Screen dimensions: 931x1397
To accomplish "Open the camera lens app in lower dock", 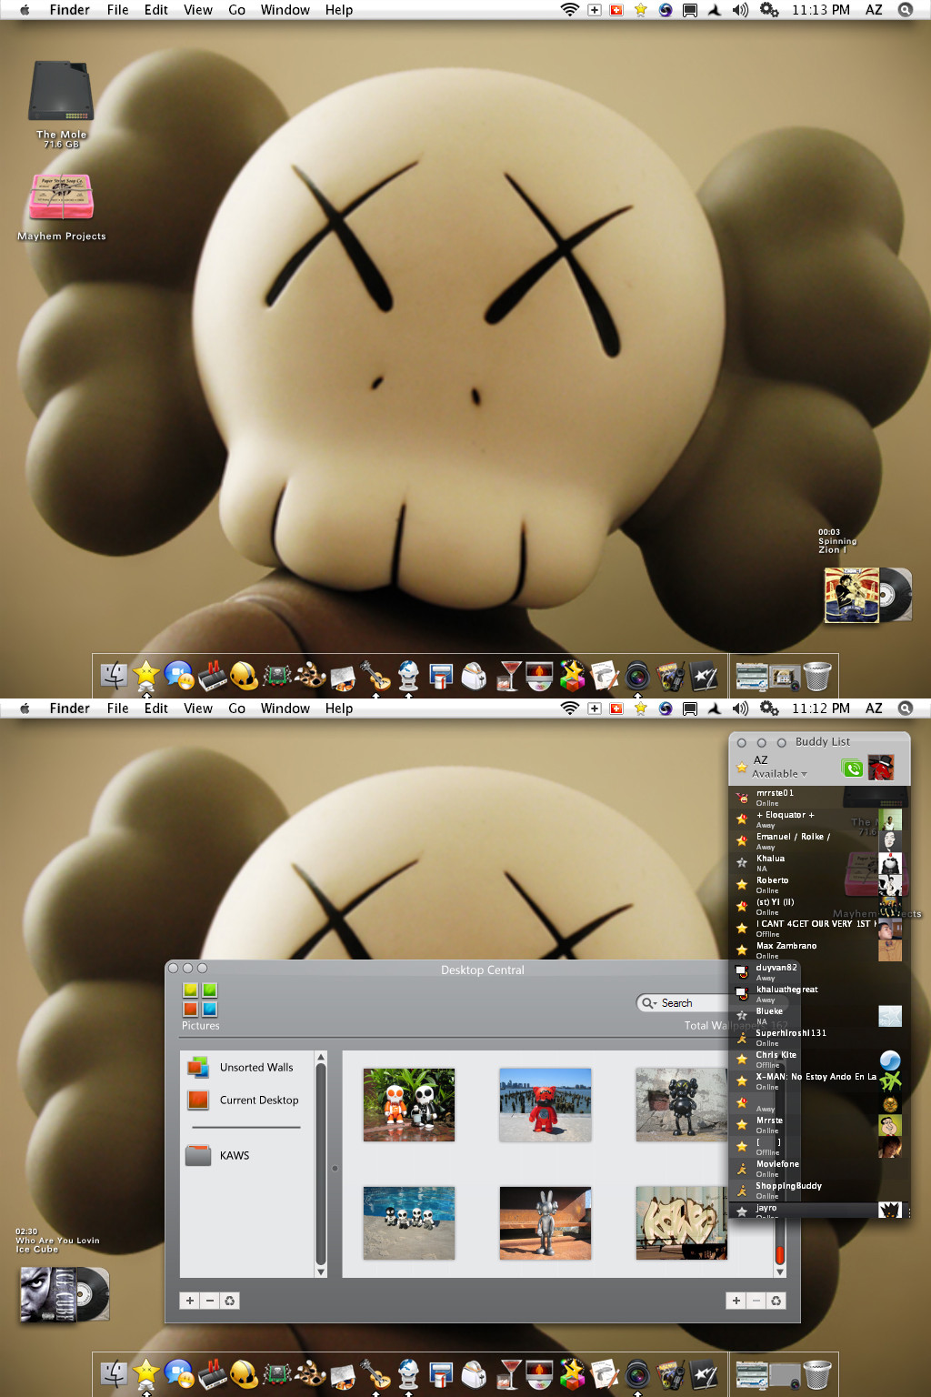I will click(637, 1374).
